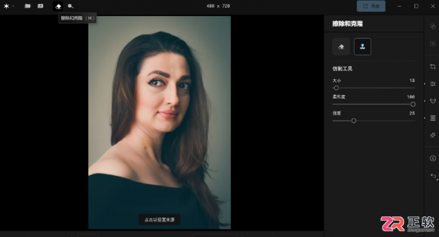Choose the clone stamp mode button
The height and width of the screenshot is (237, 439).
click(x=362, y=46)
